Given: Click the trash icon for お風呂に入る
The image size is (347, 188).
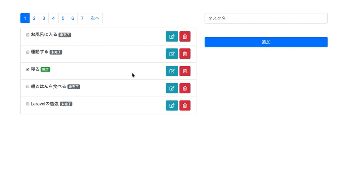Looking at the screenshot, I should tap(185, 37).
